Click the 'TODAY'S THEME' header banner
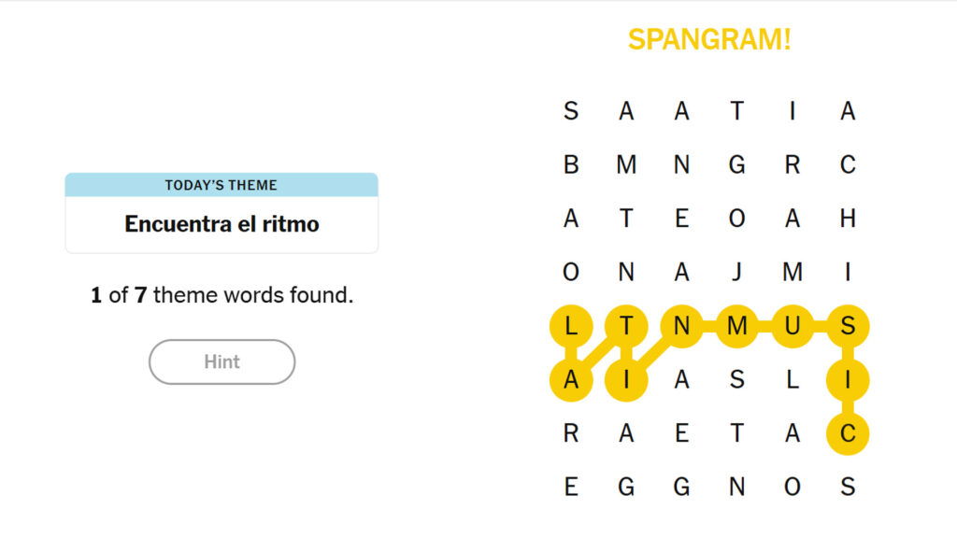This screenshot has width=957, height=538. pyautogui.click(x=221, y=185)
